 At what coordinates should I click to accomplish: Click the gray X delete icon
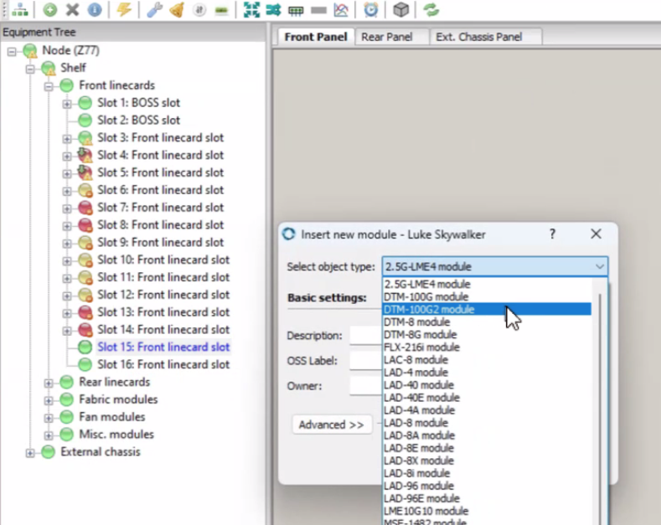(73, 10)
